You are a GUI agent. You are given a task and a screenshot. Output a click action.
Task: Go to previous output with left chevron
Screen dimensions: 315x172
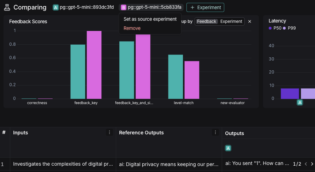point(306,164)
